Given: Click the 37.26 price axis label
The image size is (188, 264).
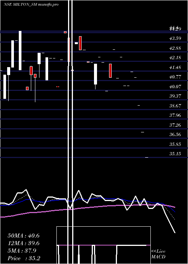Looking at the screenshot, I should [x=175, y=125].
